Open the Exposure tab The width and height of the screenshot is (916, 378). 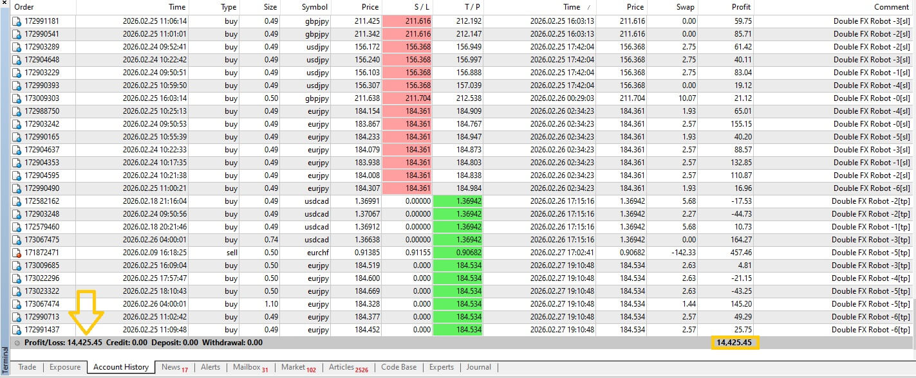click(x=65, y=367)
